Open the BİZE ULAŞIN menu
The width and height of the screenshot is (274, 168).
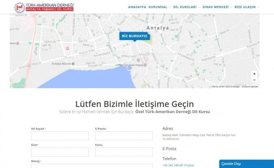[245, 7]
